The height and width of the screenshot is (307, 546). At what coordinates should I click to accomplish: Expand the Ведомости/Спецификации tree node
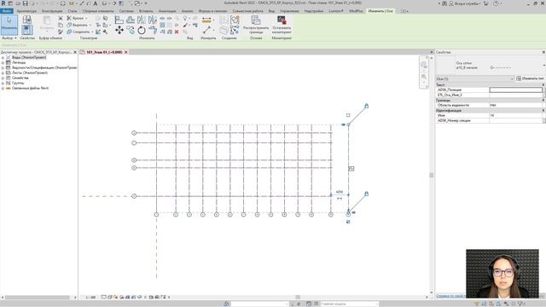tap(3, 67)
